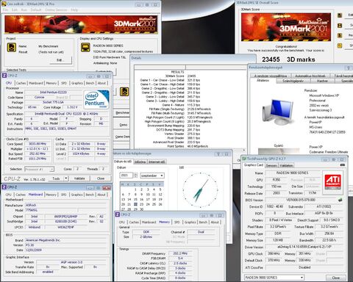
Task: Click the Edit button in the Project section
Action: click(61, 60)
